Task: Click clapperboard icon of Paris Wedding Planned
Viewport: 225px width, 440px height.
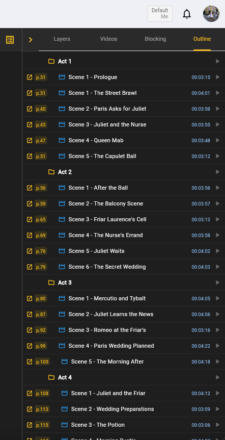Action: (x=62, y=346)
